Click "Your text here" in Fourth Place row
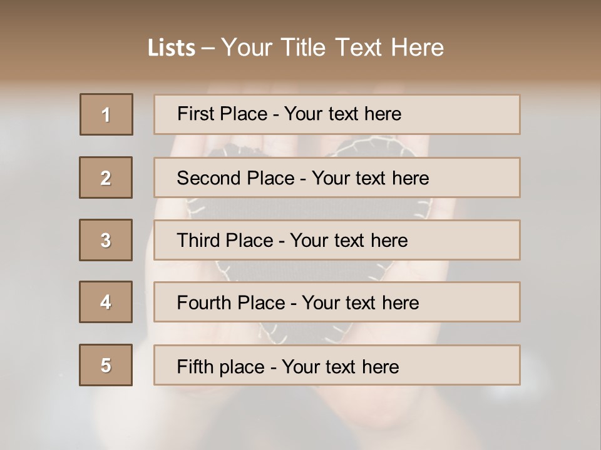This screenshot has height=450, width=601. click(x=360, y=303)
